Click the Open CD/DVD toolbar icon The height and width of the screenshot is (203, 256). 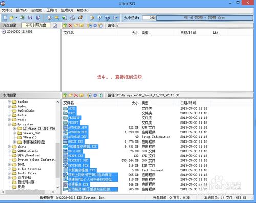(22, 18)
